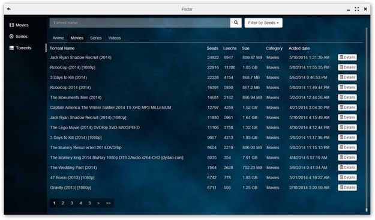This screenshot has width=375, height=220.
Task: Click added date 2/10/2014 3:20:59 AM
Action: 309,188
